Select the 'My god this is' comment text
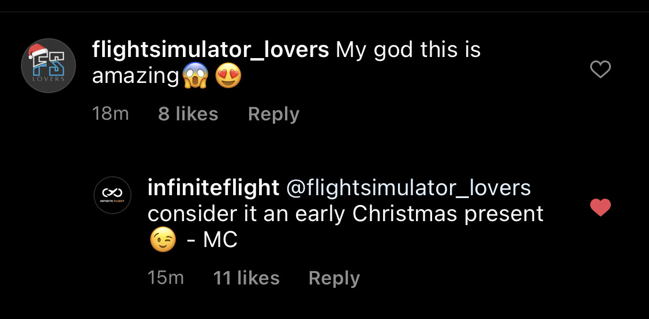This screenshot has width=649, height=319. [x=408, y=50]
